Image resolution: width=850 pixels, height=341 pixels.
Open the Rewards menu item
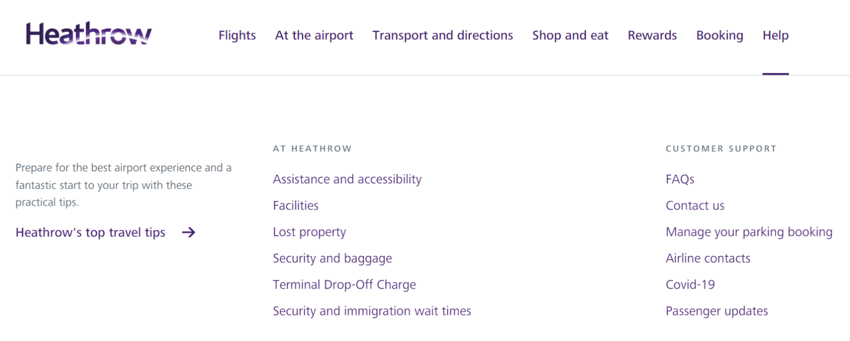click(x=652, y=35)
